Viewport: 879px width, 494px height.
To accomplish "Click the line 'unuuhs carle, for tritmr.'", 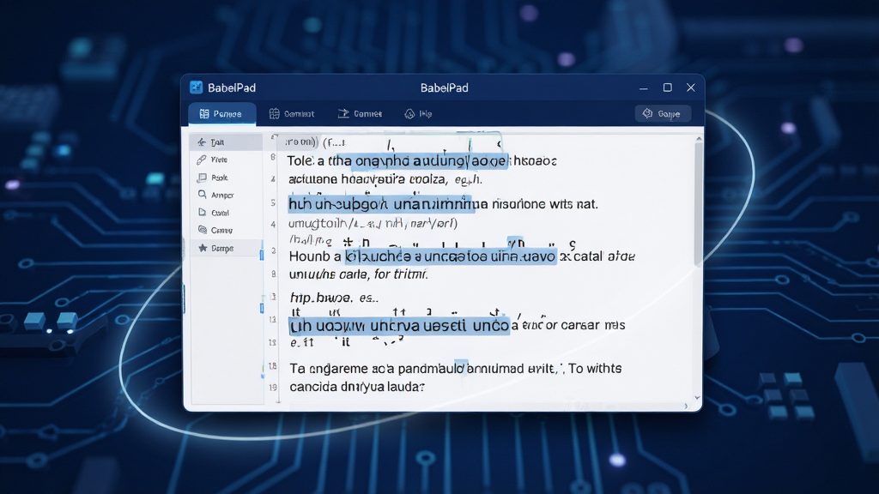I will pos(358,274).
